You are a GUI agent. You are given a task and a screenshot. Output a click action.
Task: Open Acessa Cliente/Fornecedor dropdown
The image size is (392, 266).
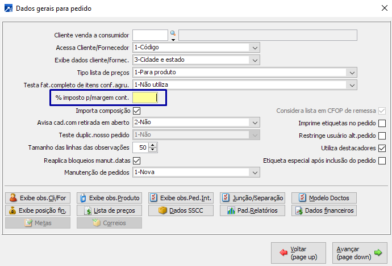click(x=255, y=48)
